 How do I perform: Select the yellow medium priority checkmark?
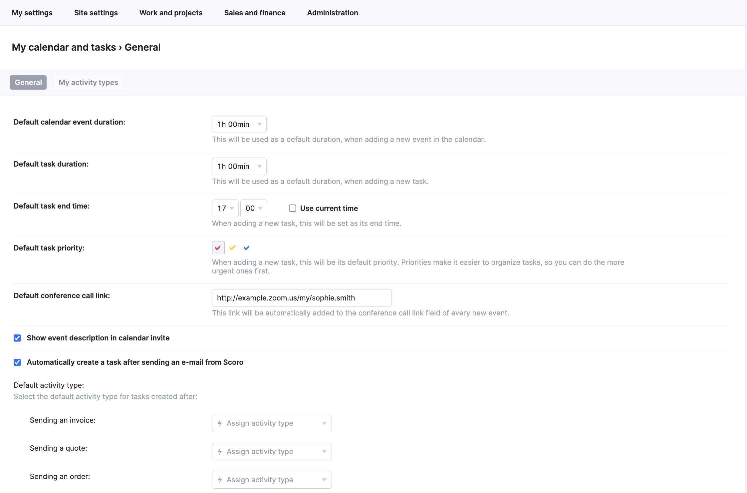(x=232, y=248)
